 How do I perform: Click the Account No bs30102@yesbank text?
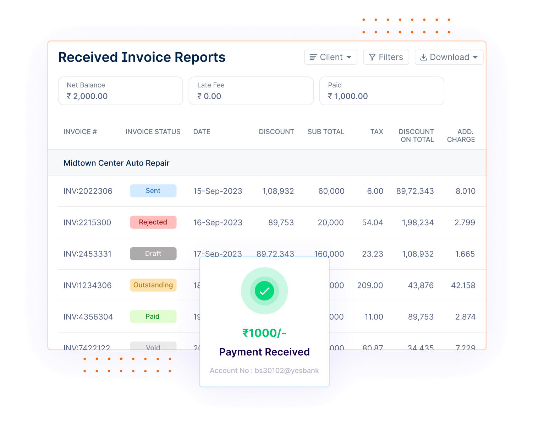[x=264, y=371]
